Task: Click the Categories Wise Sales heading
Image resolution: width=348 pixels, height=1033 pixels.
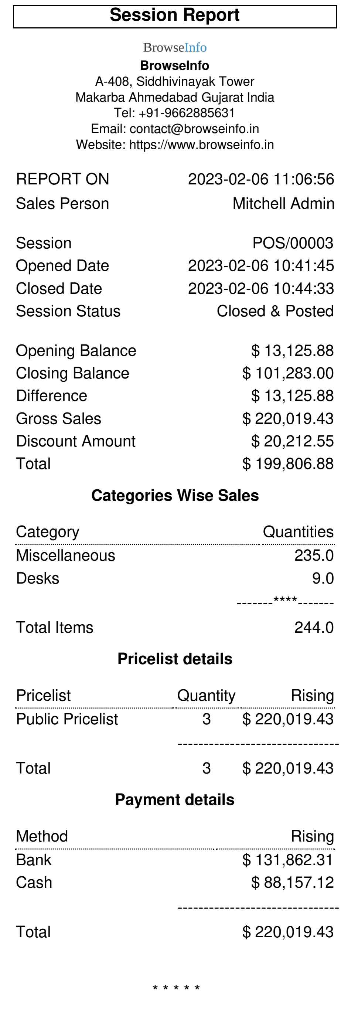Action: tap(175, 496)
